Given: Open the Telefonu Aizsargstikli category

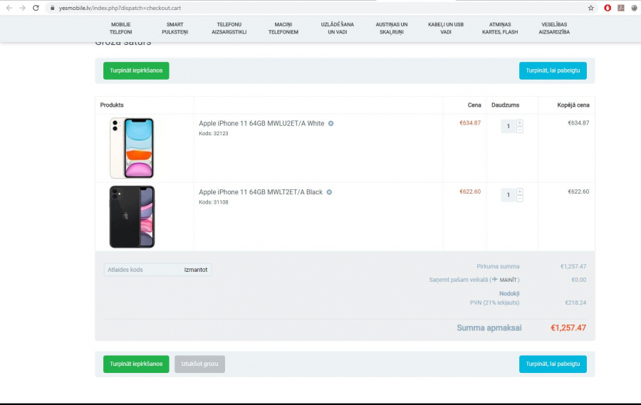Looking at the screenshot, I should point(229,28).
